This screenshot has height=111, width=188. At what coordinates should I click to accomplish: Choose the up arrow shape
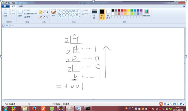[77, 14]
